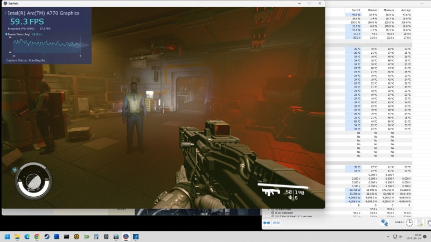This screenshot has height=242, width=431.
Task: Open the equalizer-bars taskbar icon
Action: click(x=116, y=237)
